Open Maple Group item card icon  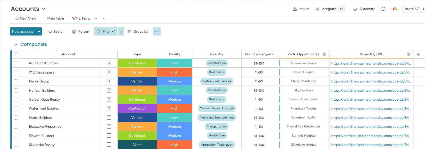pyautogui.click(x=109, y=81)
